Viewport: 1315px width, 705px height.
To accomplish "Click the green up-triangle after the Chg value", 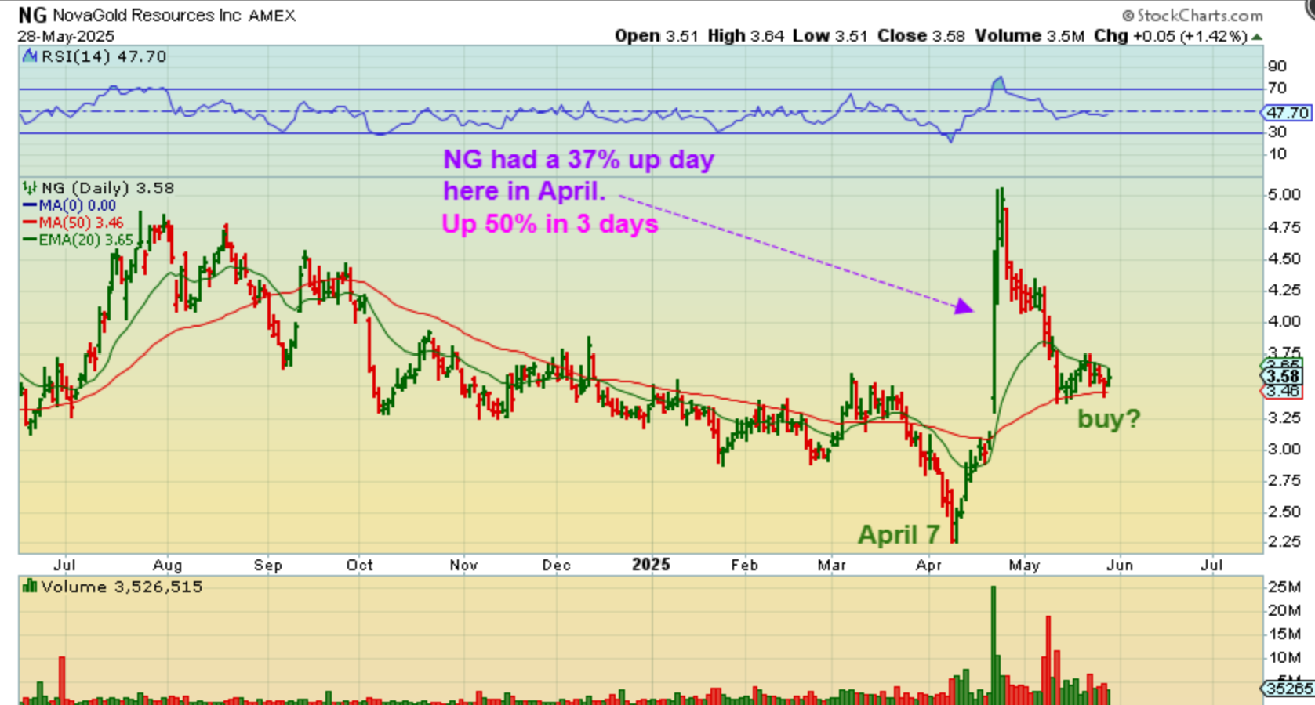I will click(1257, 37).
